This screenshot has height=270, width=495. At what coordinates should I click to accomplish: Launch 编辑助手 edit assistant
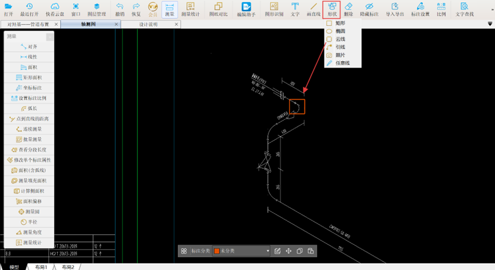pos(246,9)
